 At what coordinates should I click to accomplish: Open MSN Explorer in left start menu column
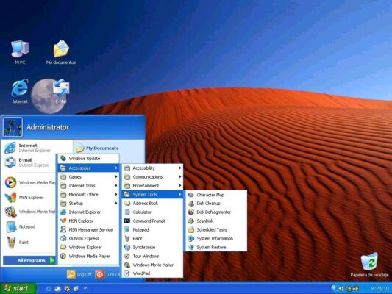(25, 197)
